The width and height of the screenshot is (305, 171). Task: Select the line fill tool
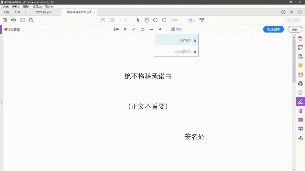151,29
